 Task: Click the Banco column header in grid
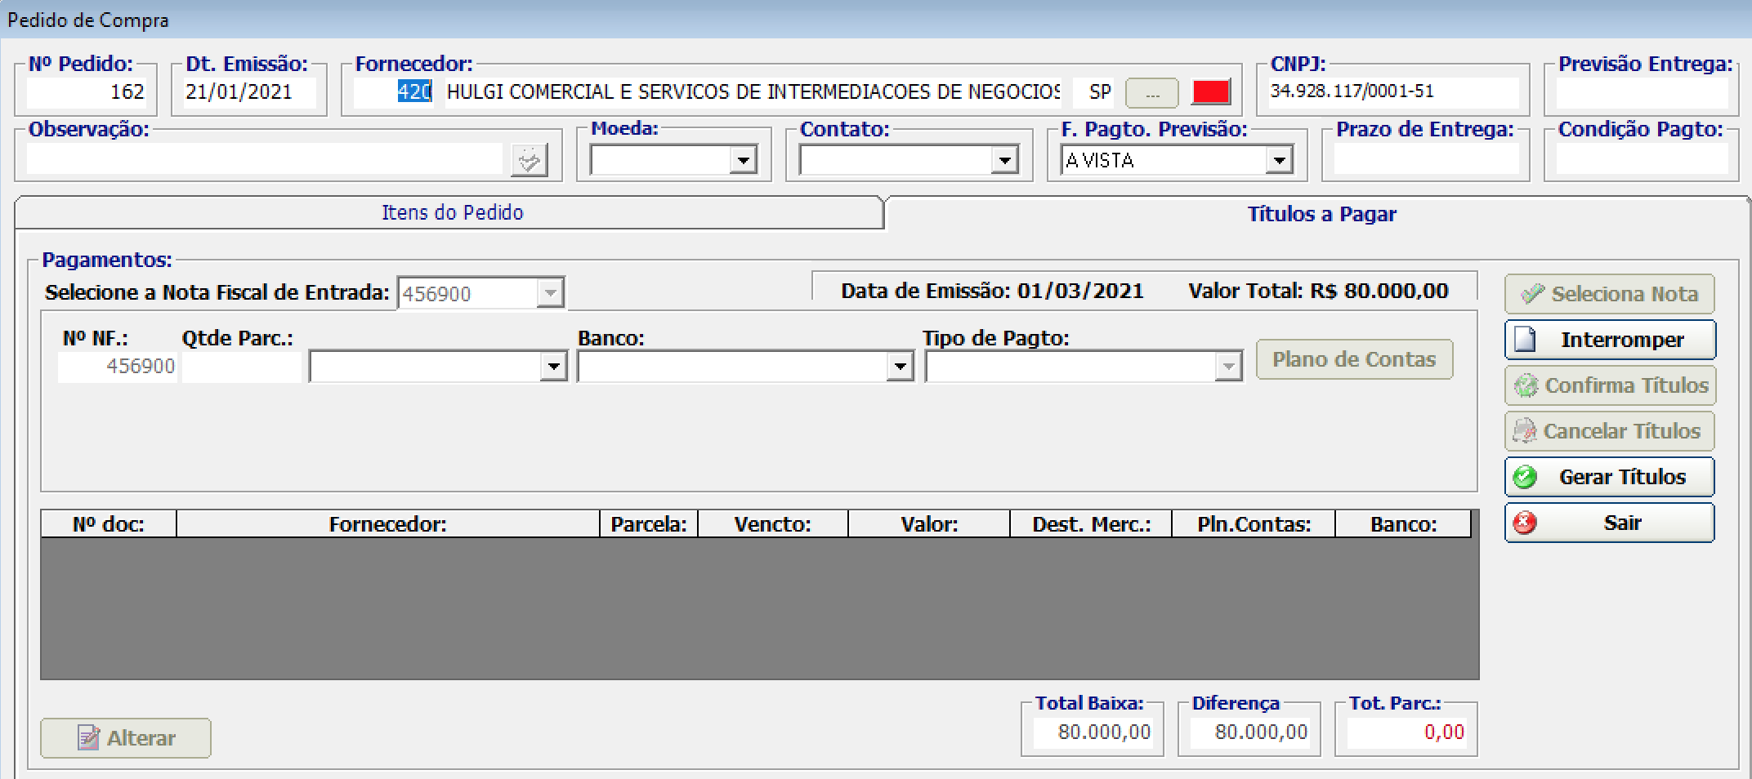(1403, 524)
